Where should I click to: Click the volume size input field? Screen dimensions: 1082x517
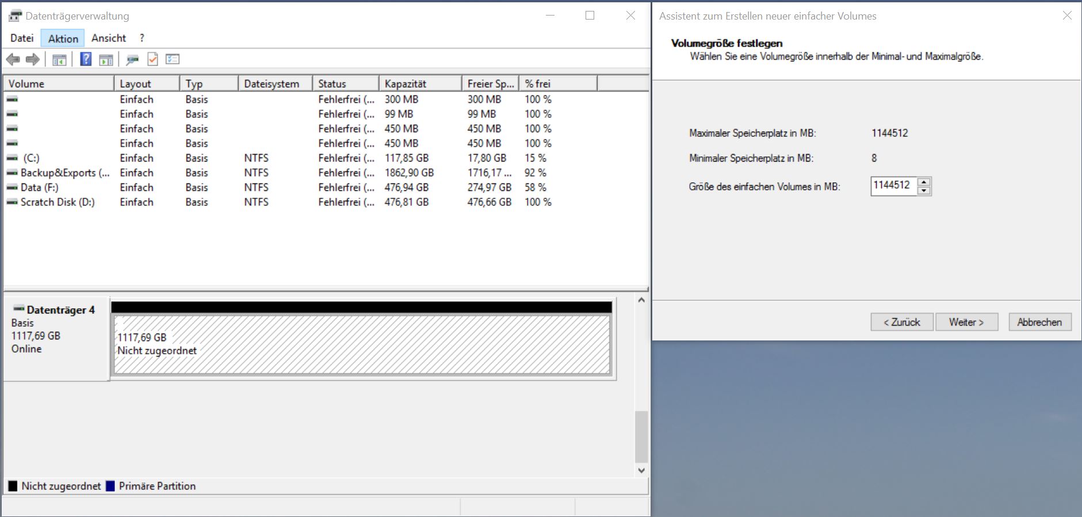(x=893, y=186)
